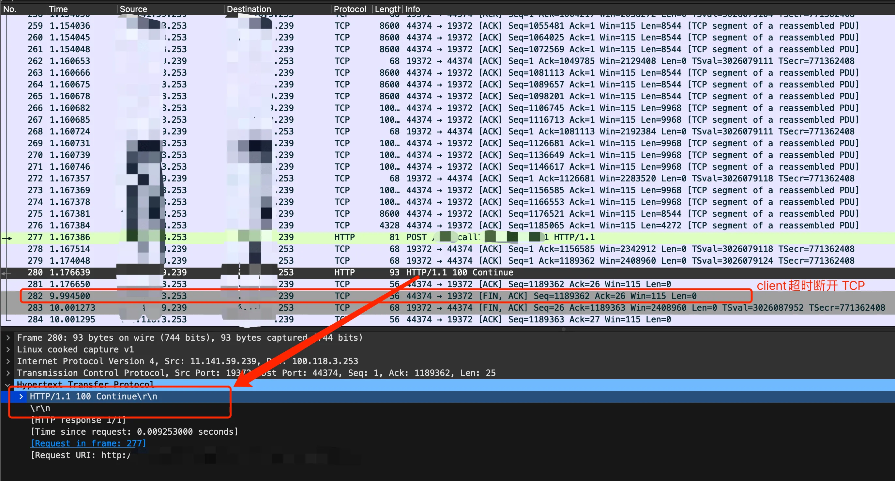This screenshot has height=481, width=895.
Task: Select packet 261 with Seq=1072569
Action: [x=447, y=49]
